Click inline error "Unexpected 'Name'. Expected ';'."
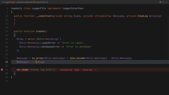The width and height of the screenshot is (169, 95). click(79, 70)
